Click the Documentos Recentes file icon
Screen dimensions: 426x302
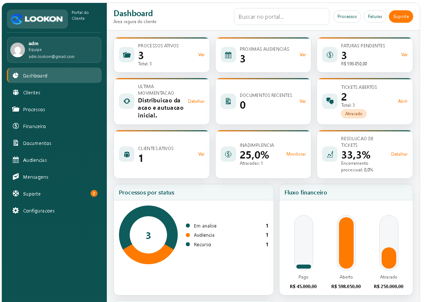click(x=228, y=101)
